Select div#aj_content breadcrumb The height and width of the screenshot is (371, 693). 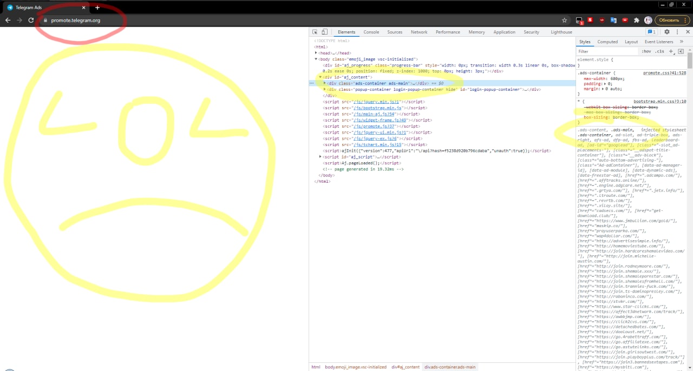pos(406,367)
